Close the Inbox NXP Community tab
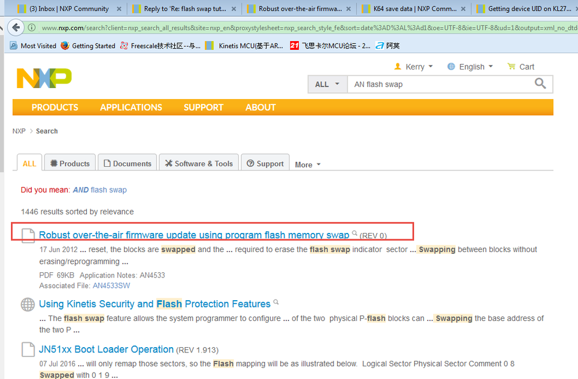 [x=119, y=9]
